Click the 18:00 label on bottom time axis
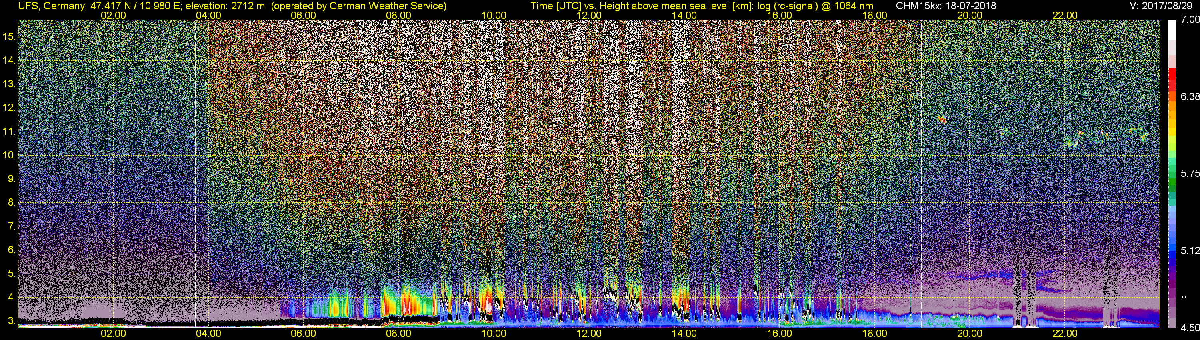Image resolution: width=1200 pixels, height=340 pixels. [x=874, y=334]
